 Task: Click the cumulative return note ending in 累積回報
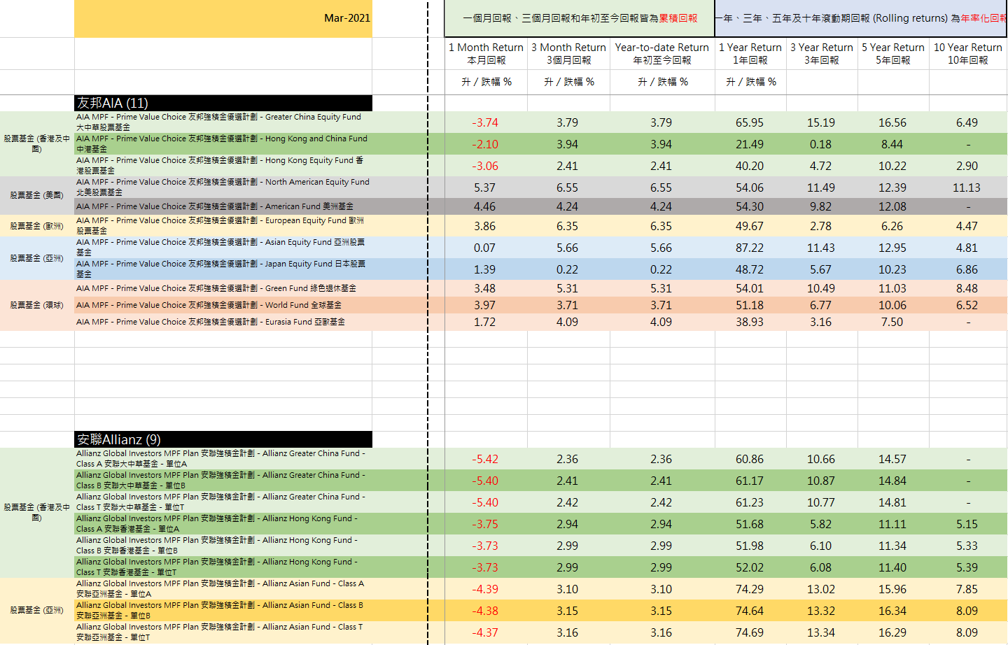(x=580, y=18)
